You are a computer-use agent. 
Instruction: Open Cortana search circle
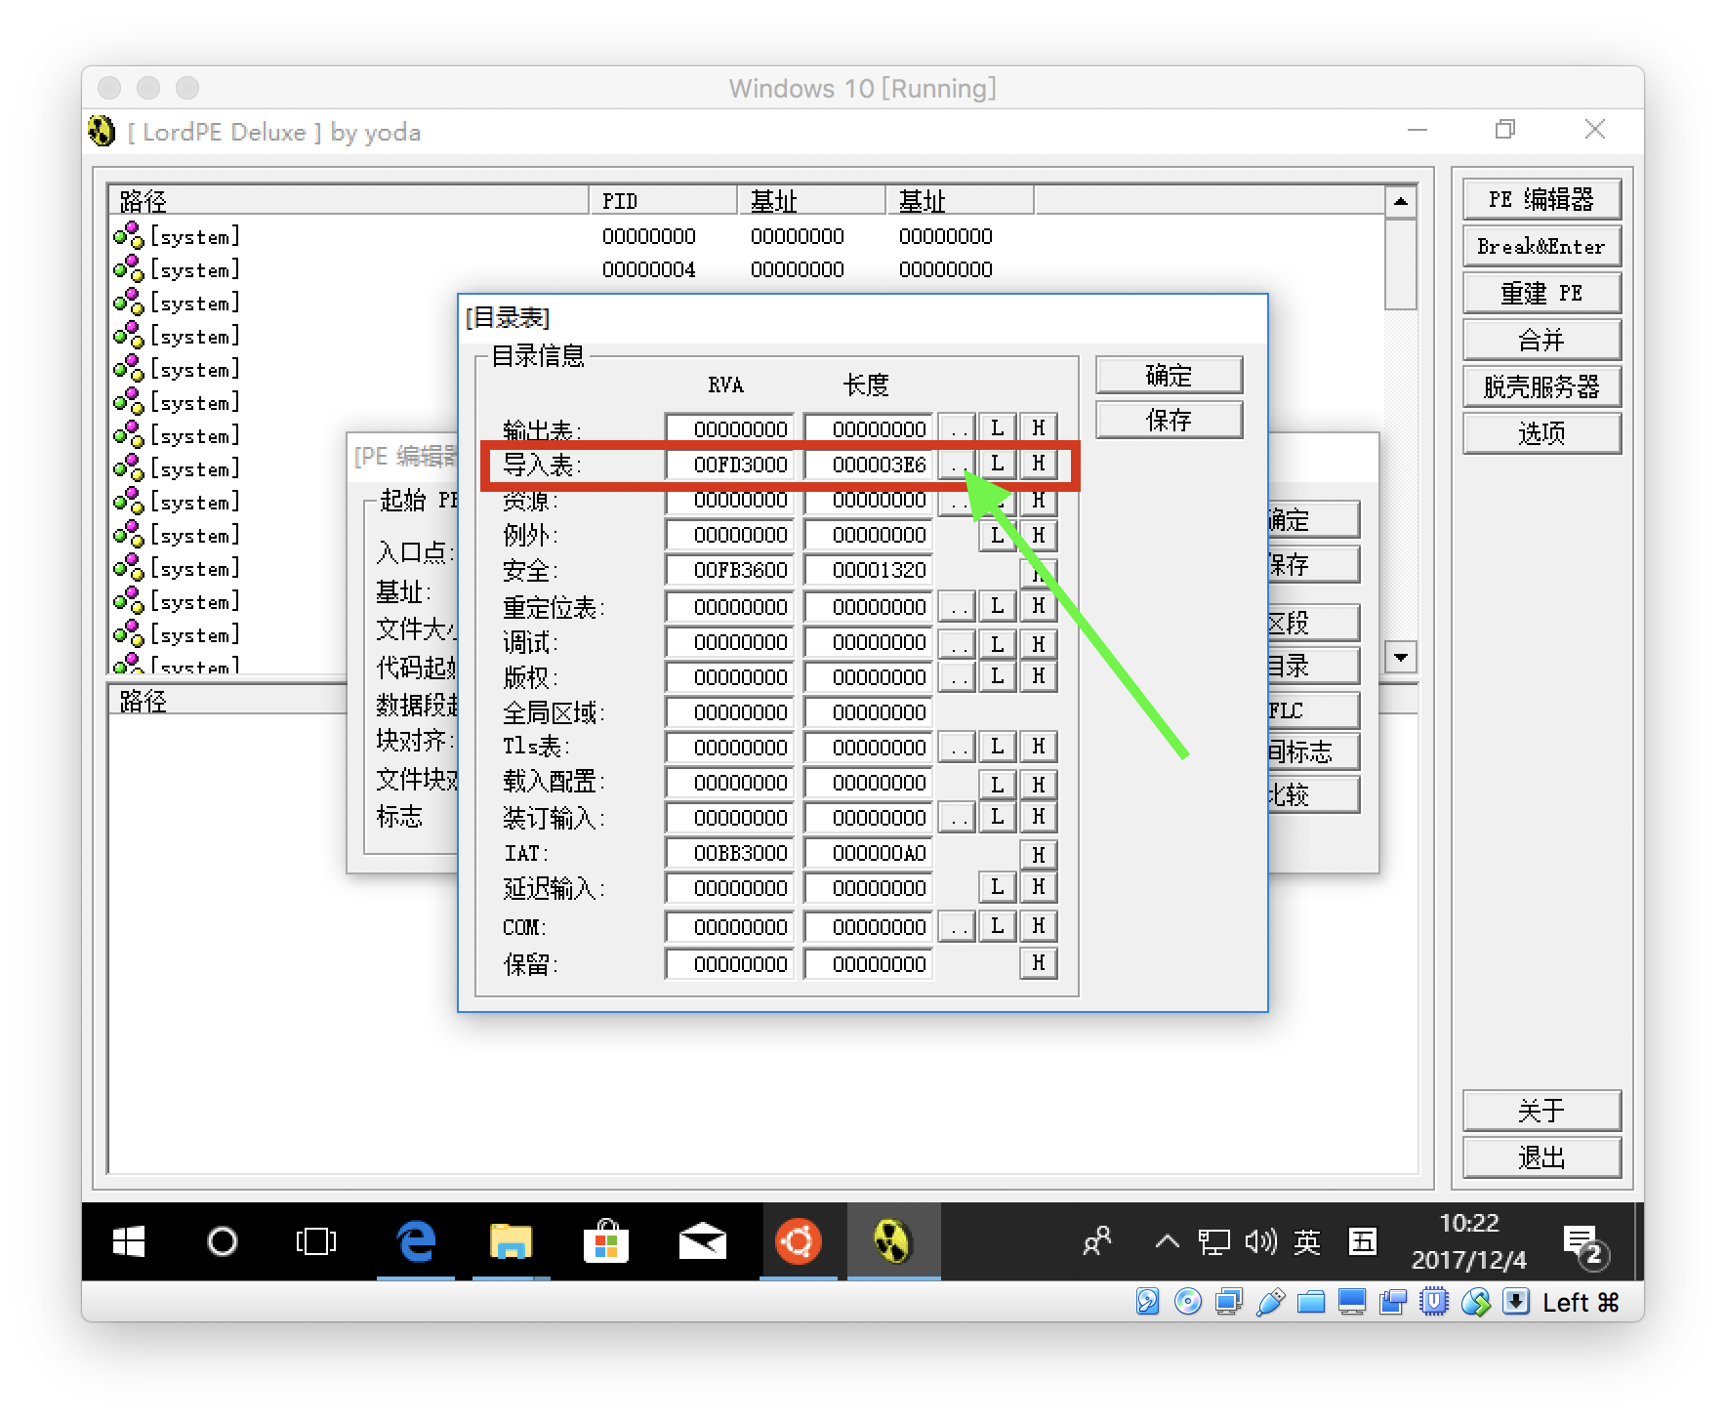point(223,1241)
